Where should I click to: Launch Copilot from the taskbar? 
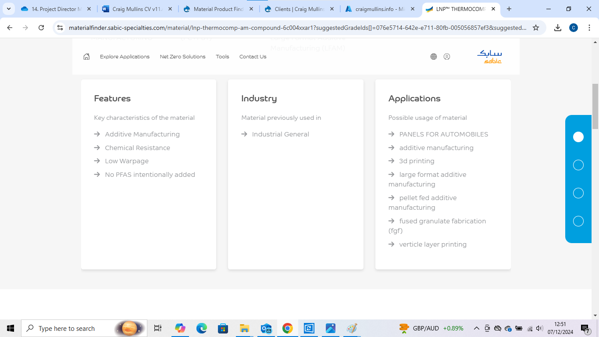point(180,328)
